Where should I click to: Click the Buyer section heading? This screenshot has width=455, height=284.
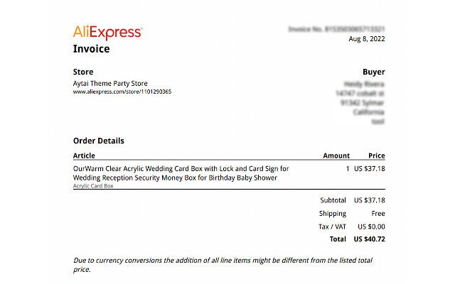point(374,72)
